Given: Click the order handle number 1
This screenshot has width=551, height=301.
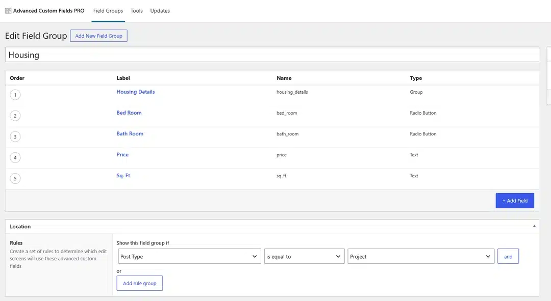Looking at the screenshot, I should pos(15,95).
